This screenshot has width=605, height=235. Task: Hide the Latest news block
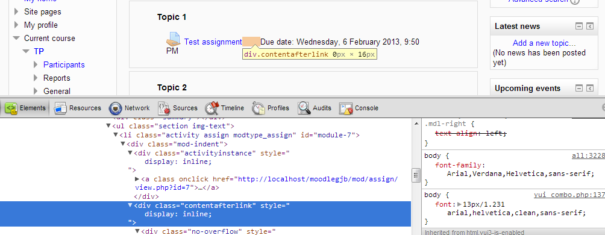[578, 27]
